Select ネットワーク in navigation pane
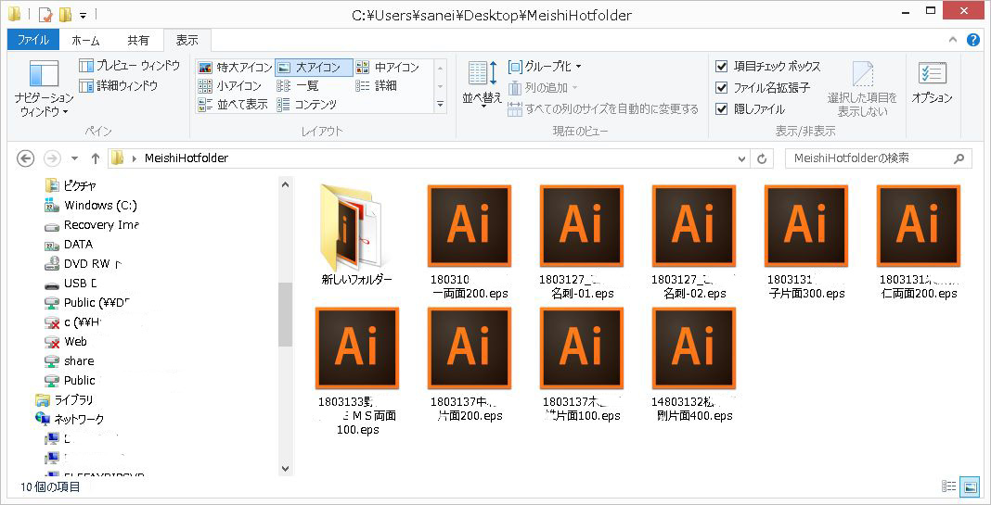Viewport: 991px width, 505px height. click(71, 419)
